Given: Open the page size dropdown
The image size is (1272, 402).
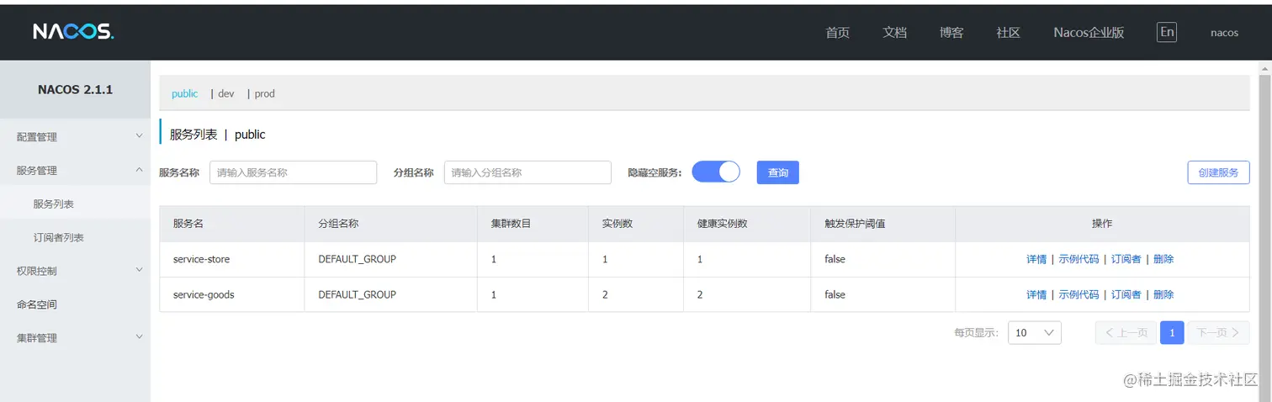Looking at the screenshot, I should (1035, 332).
